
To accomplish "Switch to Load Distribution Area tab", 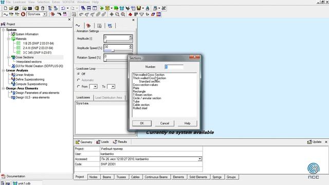I will [x=108, y=98].
